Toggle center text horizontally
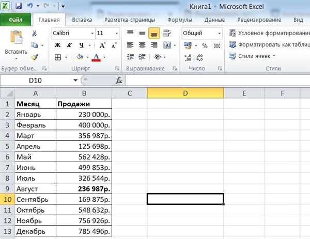Image resolution: width=310 pixels, height=239 pixels. 142,45
